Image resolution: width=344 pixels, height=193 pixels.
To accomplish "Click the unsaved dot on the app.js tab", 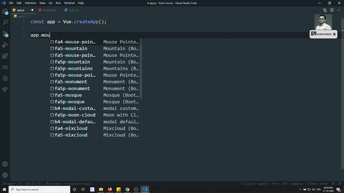I will 32,10.
